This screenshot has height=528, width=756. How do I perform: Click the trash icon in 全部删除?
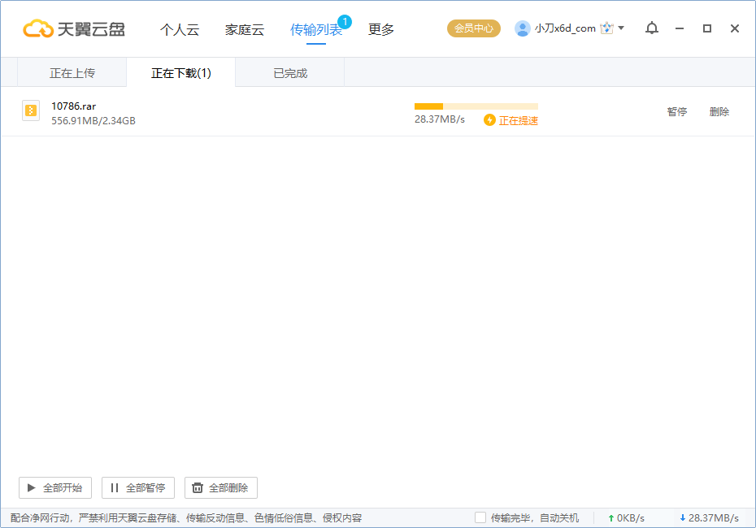[x=197, y=487]
